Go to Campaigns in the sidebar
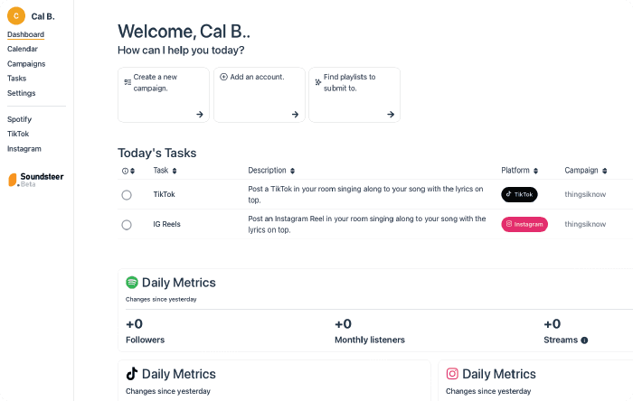Screen dimensions: 633x401 pyautogui.click(x=26, y=64)
